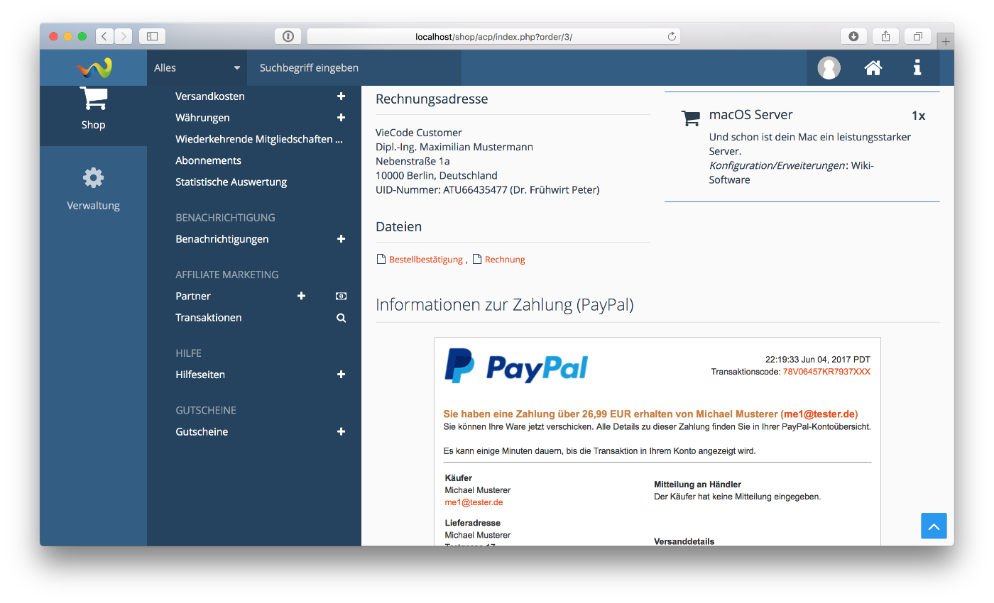Image resolution: width=994 pixels, height=603 pixels.
Task: Click the money icon next to Partner
Action: [x=341, y=296]
